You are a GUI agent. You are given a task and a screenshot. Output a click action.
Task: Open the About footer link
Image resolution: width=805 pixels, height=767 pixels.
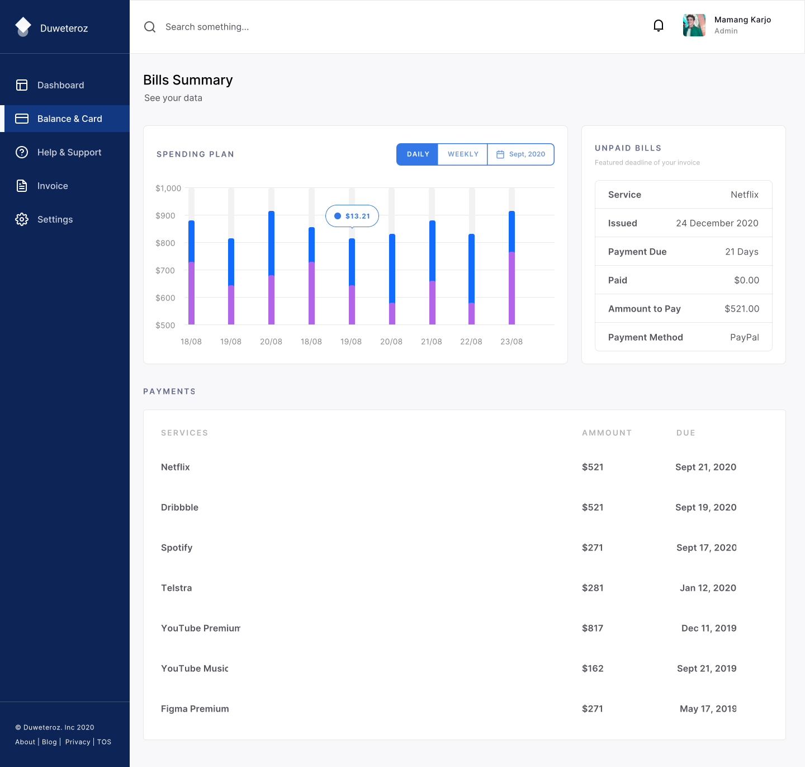click(x=25, y=742)
